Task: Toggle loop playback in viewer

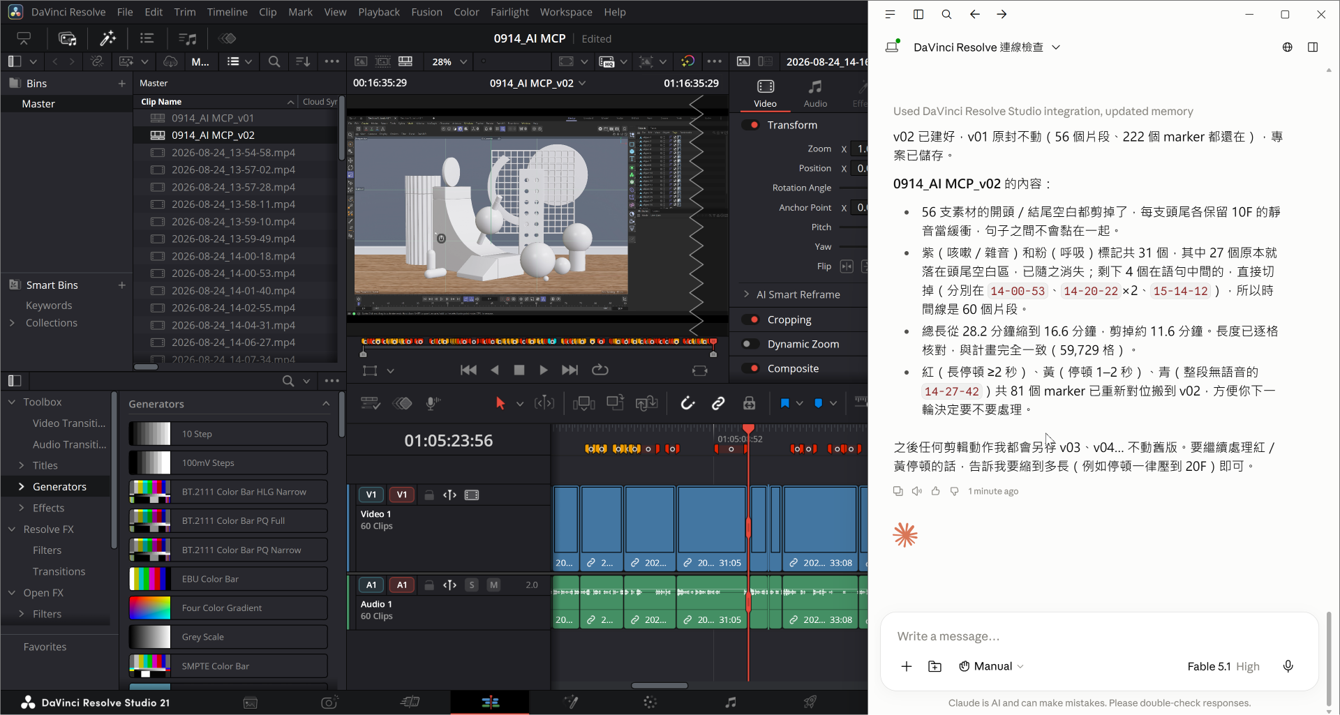Action: pos(600,370)
